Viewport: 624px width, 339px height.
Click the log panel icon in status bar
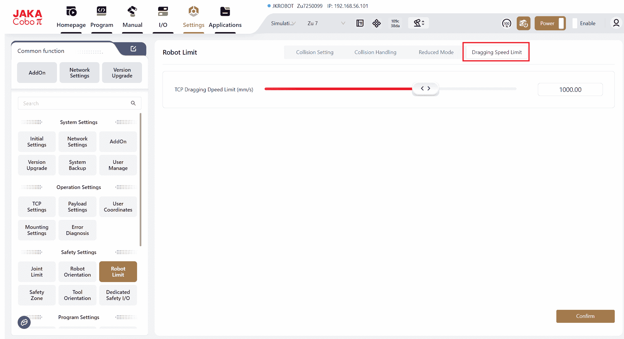(x=360, y=23)
